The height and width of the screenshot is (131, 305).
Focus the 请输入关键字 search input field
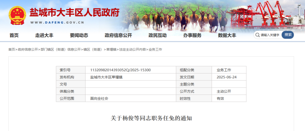[x=270, y=35]
